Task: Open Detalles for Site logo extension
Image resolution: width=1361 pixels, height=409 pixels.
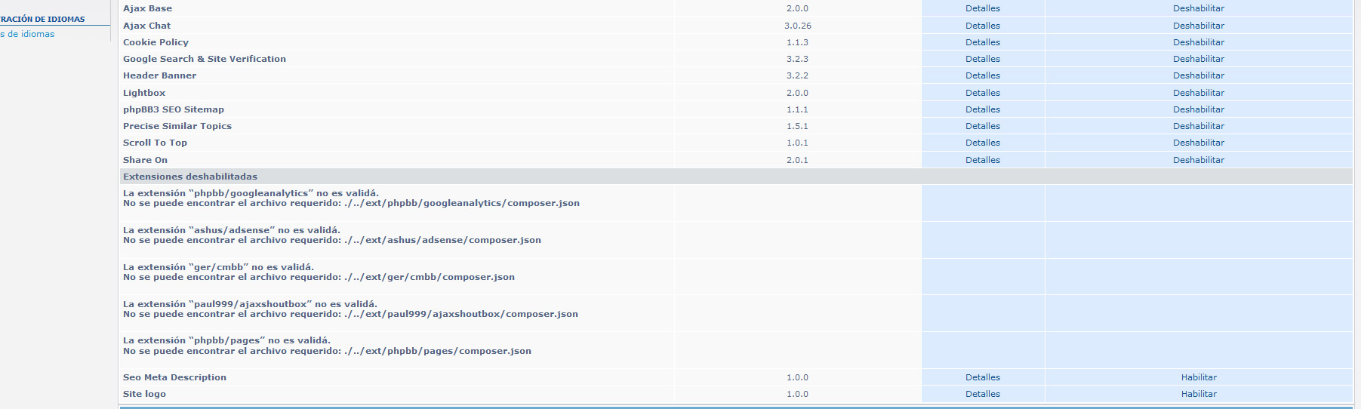Action: click(x=982, y=394)
